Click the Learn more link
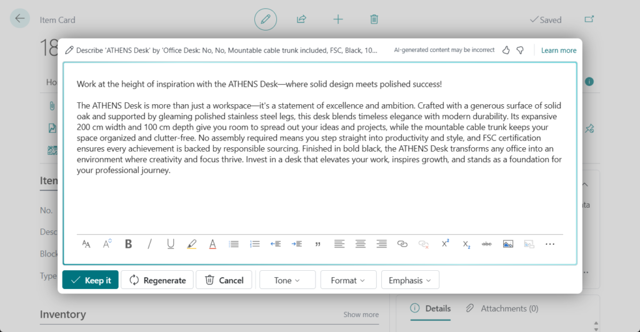The image size is (640, 332). [559, 51]
